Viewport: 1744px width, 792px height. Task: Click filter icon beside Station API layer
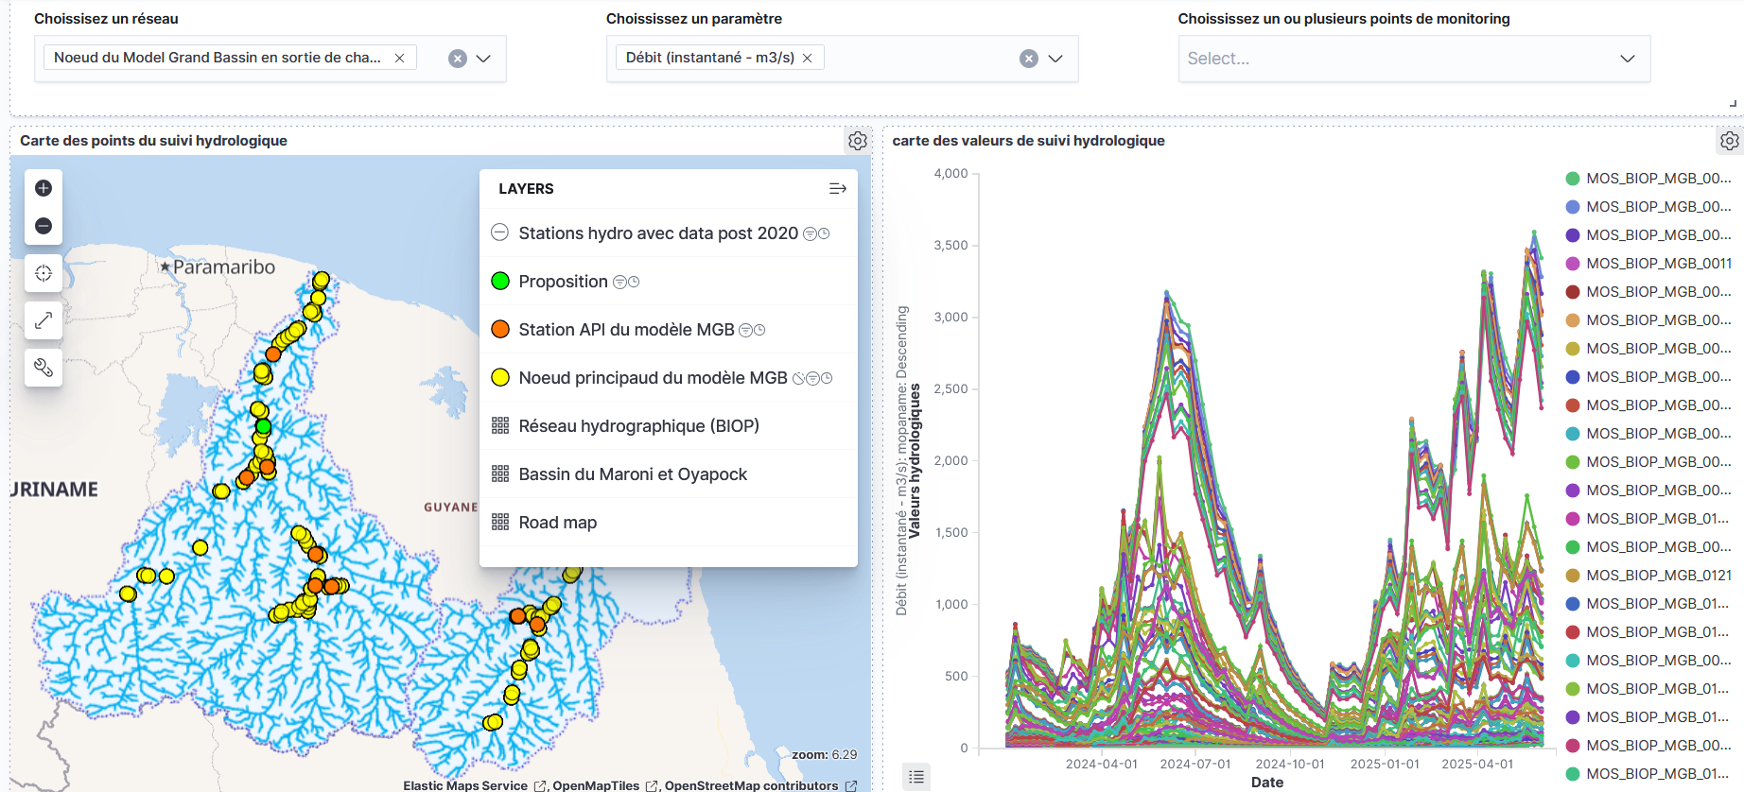[745, 330]
